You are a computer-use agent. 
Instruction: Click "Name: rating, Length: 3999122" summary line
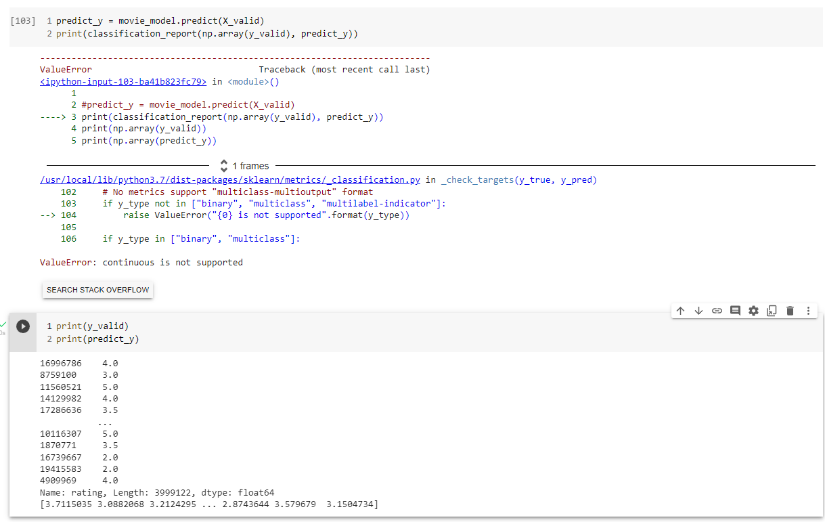tap(157, 493)
